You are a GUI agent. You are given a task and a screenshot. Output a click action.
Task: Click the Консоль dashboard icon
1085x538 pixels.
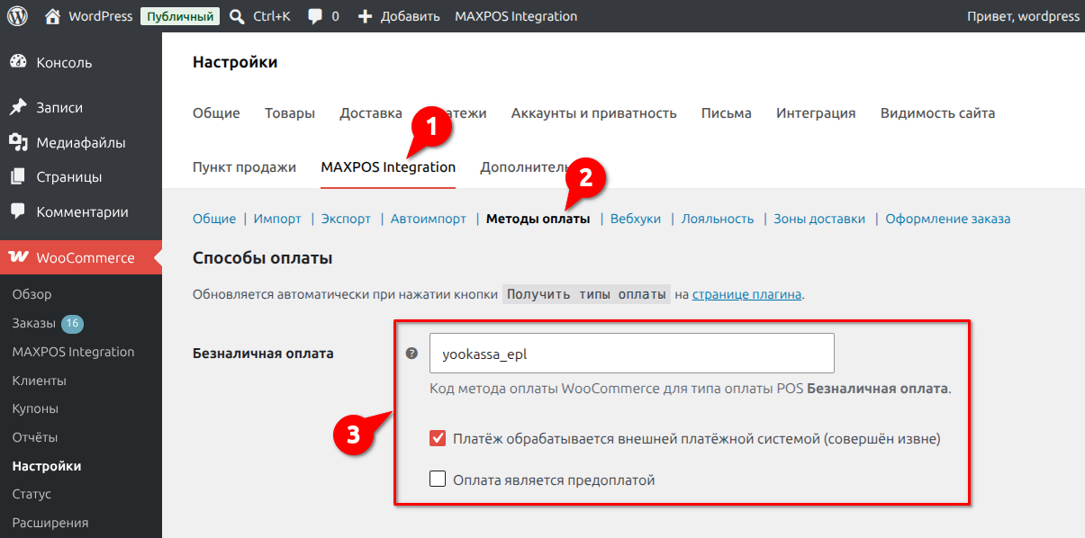[17, 63]
